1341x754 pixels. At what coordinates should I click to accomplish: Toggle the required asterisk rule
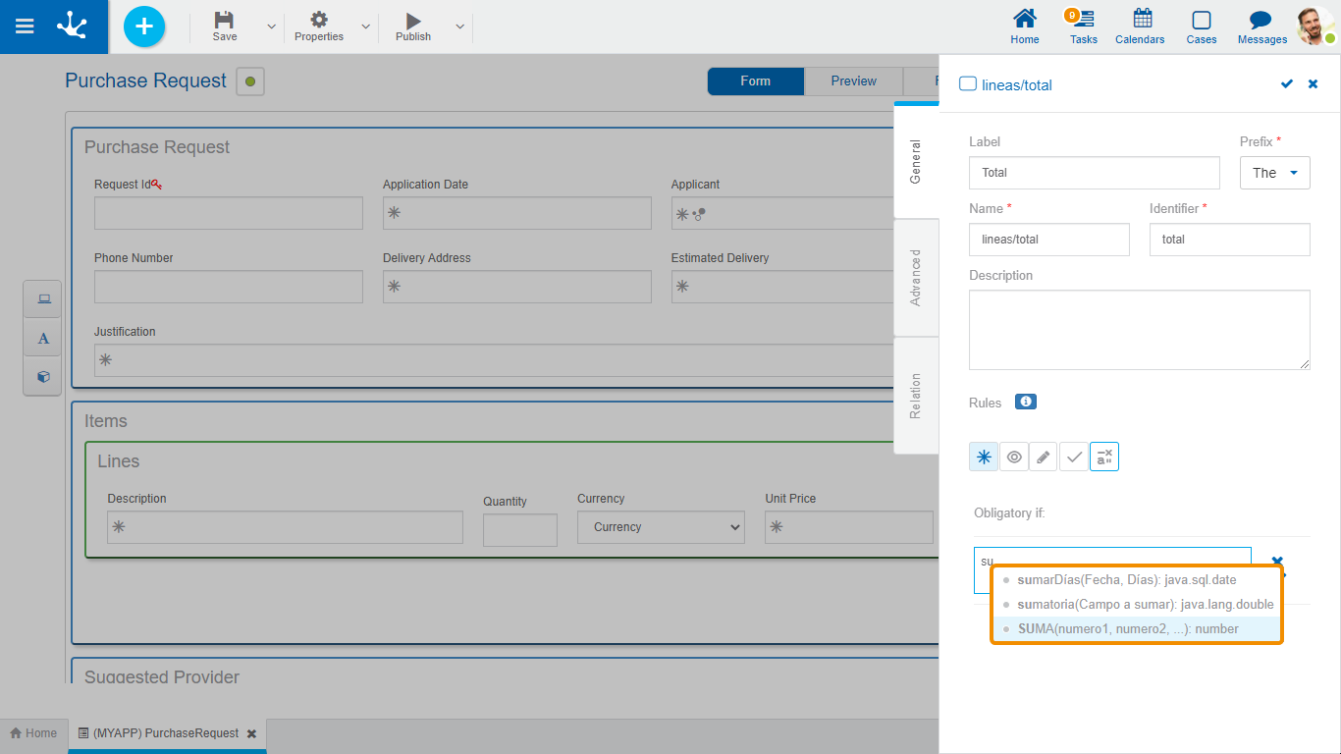984,457
